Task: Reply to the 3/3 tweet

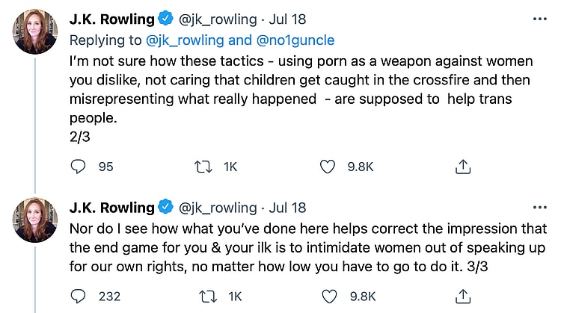Action: tap(79, 297)
